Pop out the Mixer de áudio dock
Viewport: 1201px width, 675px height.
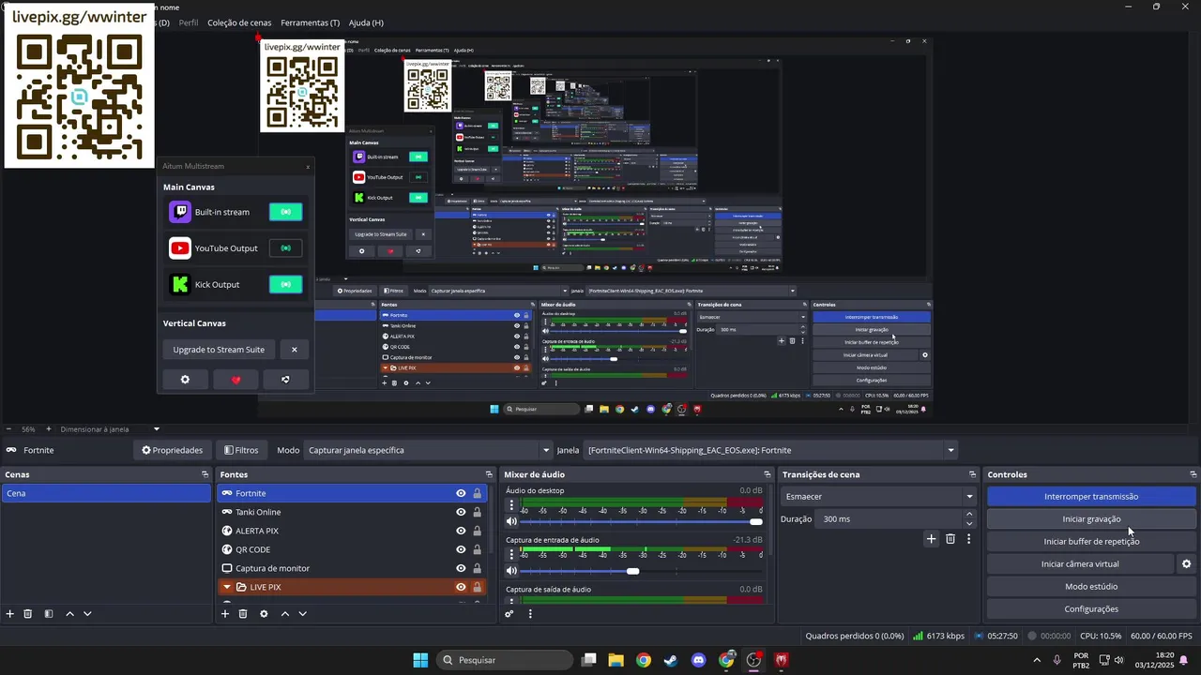point(768,474)
